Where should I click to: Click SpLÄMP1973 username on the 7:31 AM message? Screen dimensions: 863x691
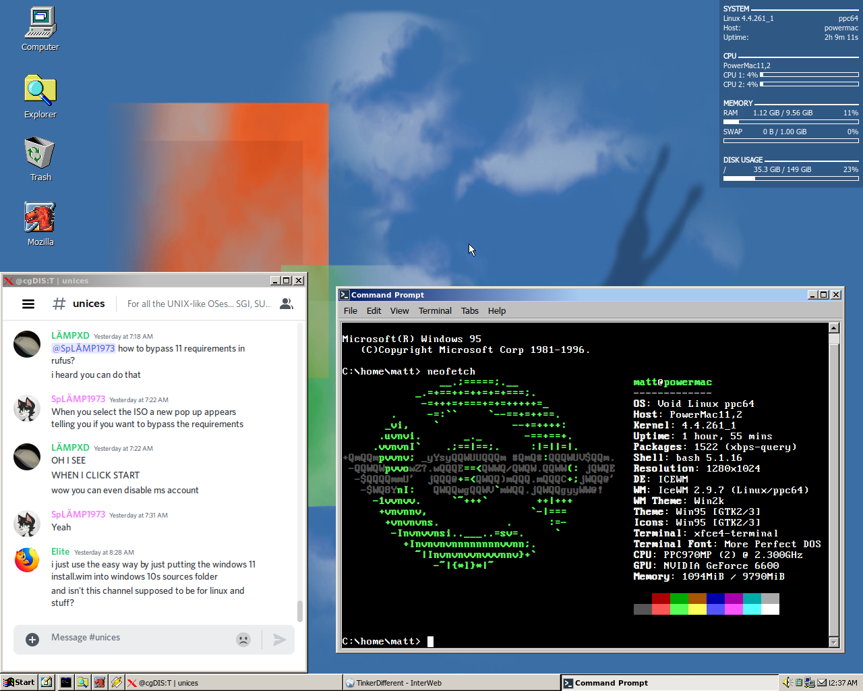(x=78, y=514)
